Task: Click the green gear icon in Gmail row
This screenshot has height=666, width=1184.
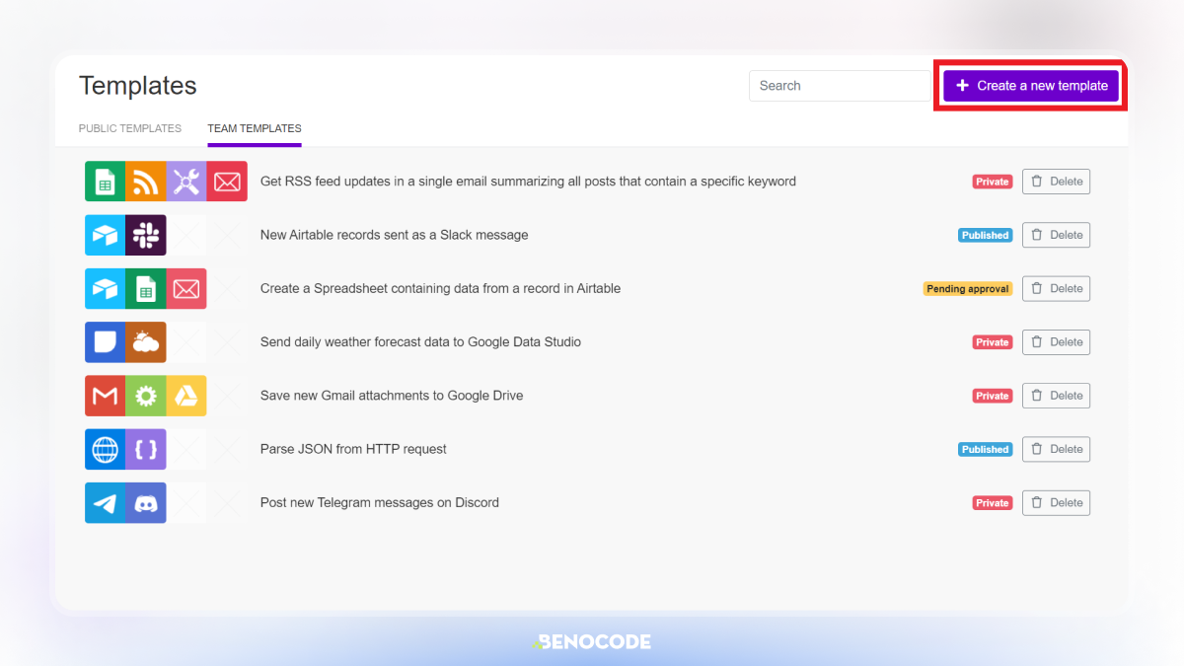Action: [x=146, y=396]
